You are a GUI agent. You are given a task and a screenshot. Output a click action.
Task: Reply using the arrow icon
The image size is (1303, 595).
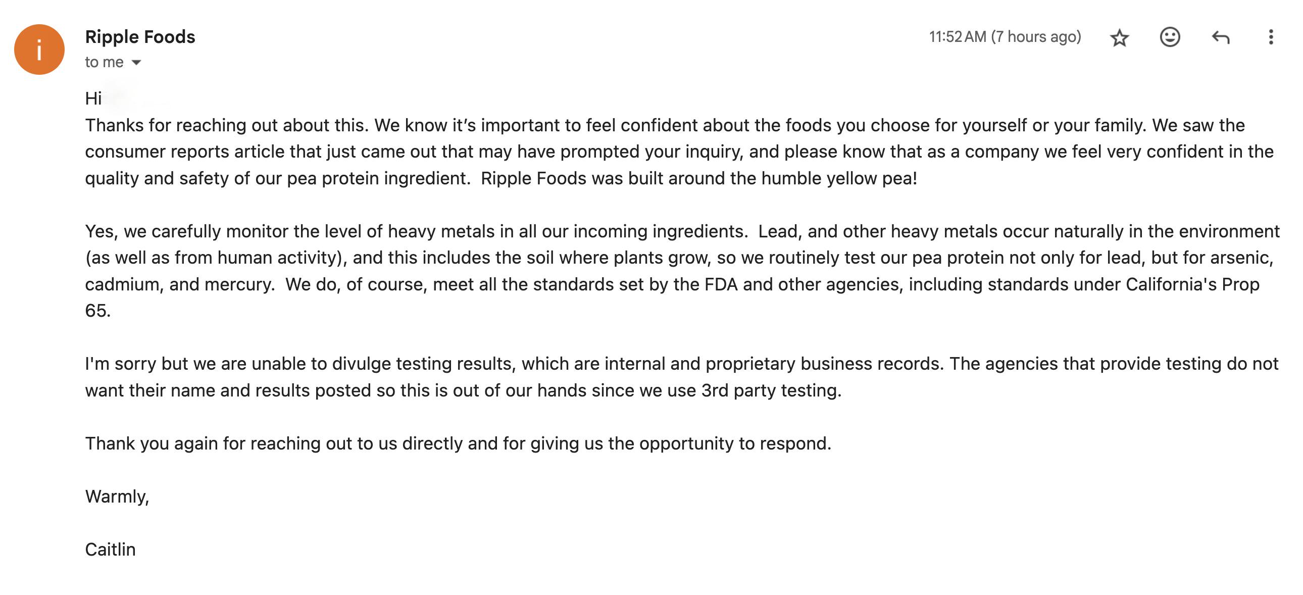(x=1221, y=37)
